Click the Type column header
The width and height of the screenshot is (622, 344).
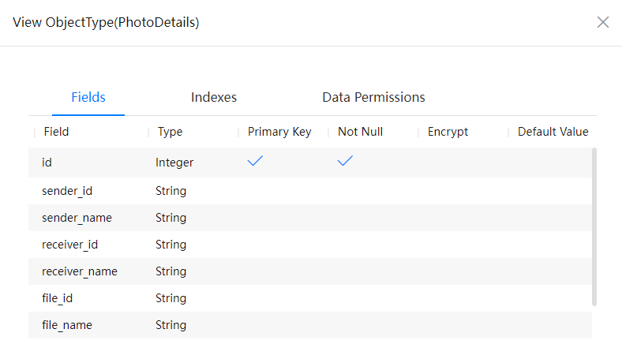(170, 132)
